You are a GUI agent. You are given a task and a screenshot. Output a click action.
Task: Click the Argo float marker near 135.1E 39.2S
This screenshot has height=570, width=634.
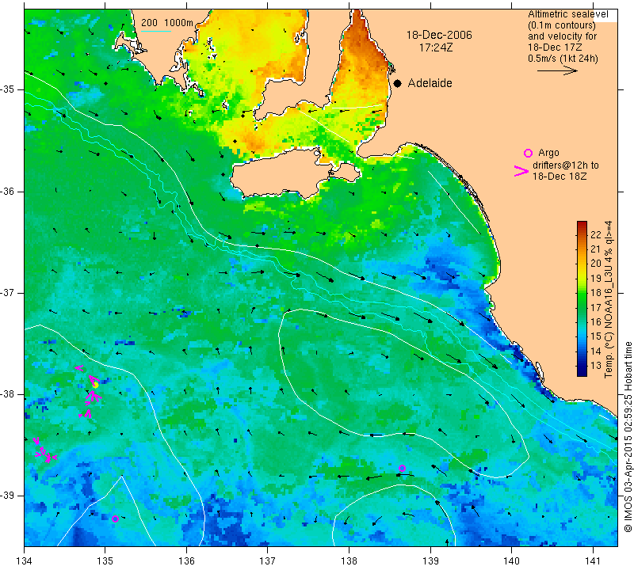tap(115, 519)
